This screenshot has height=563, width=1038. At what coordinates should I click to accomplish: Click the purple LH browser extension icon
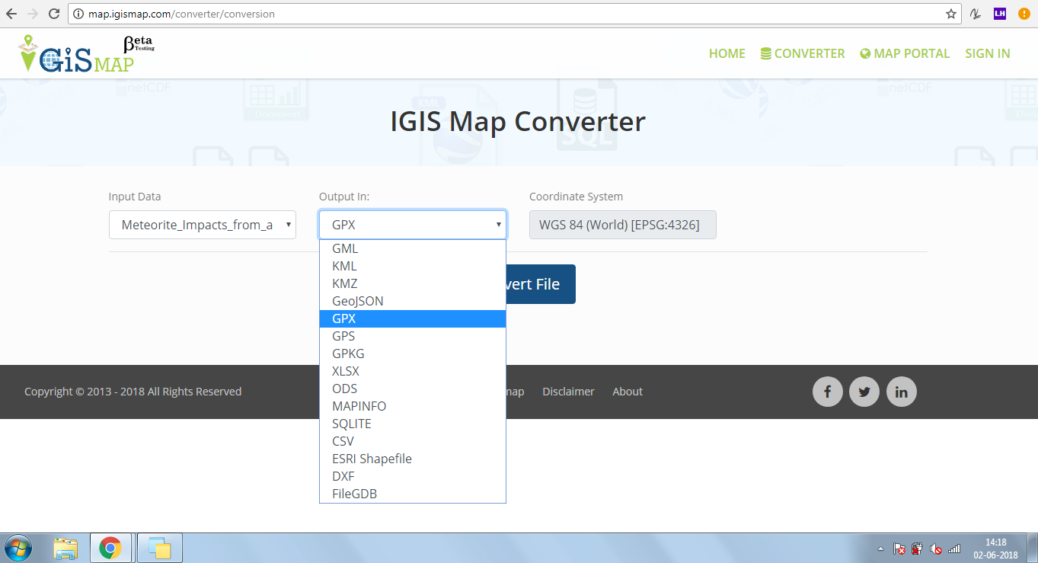[x=999, y=13]
